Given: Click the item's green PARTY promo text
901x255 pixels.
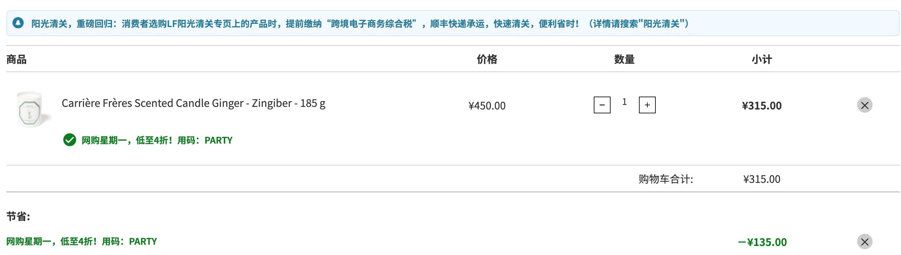Looking at the screenshot, I should [157, 140].
